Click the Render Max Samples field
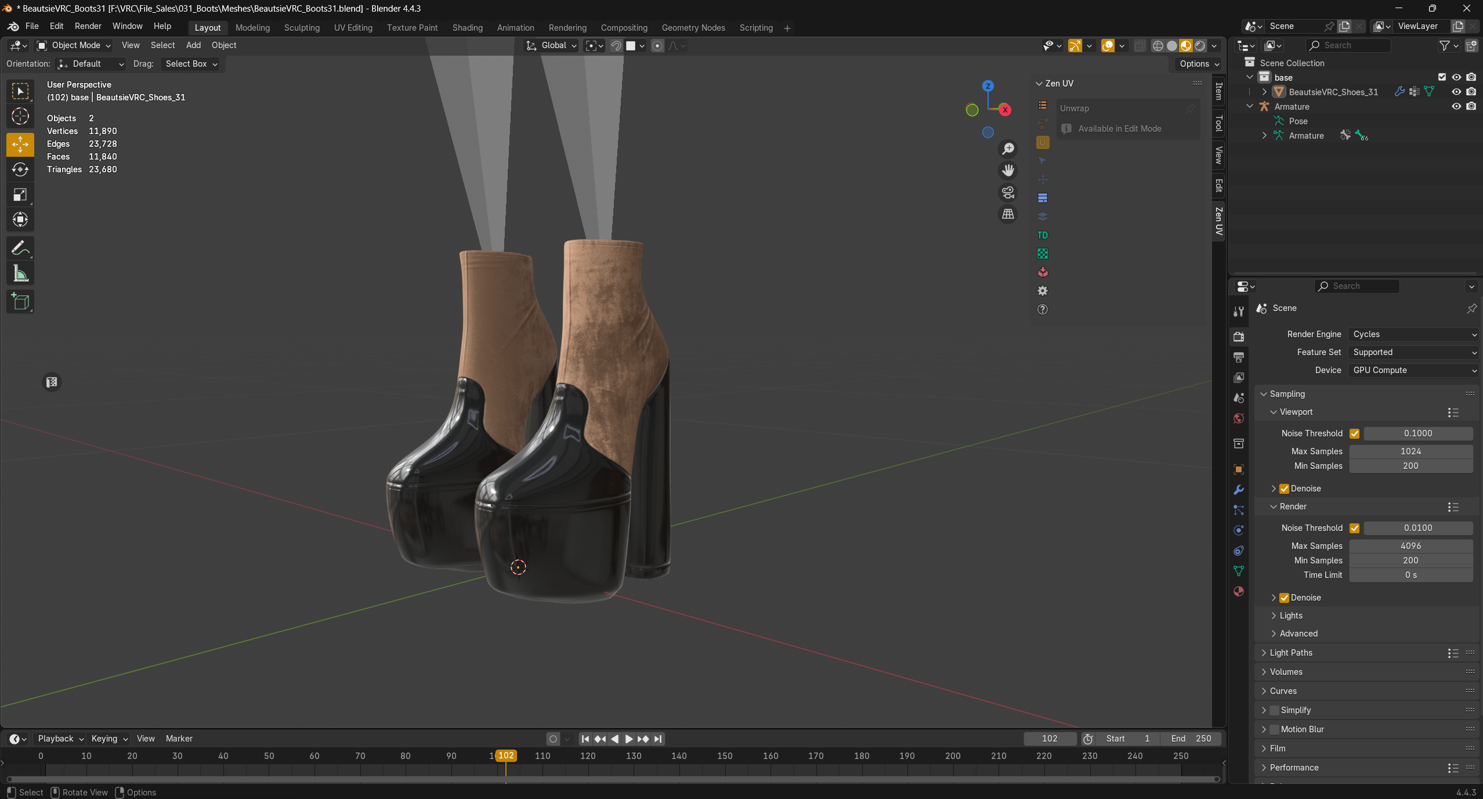Screen dimensions: 1483x799 [1411, 546]
